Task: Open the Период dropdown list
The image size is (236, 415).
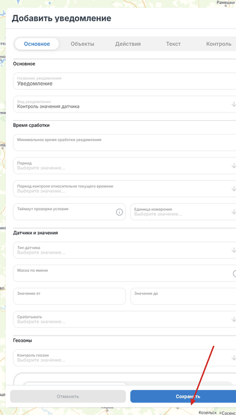Action: (x=125, y=166)
